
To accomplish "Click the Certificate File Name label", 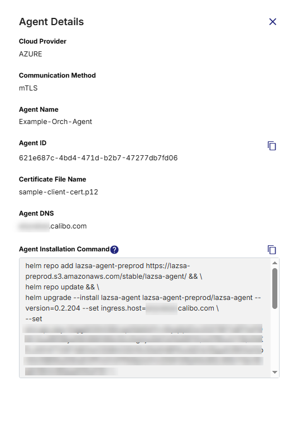I will click(52, 179).
